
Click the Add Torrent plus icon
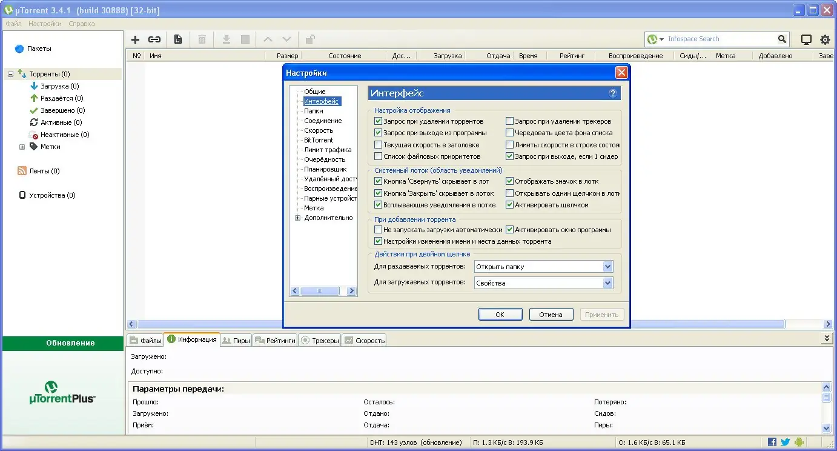point(136,39)
